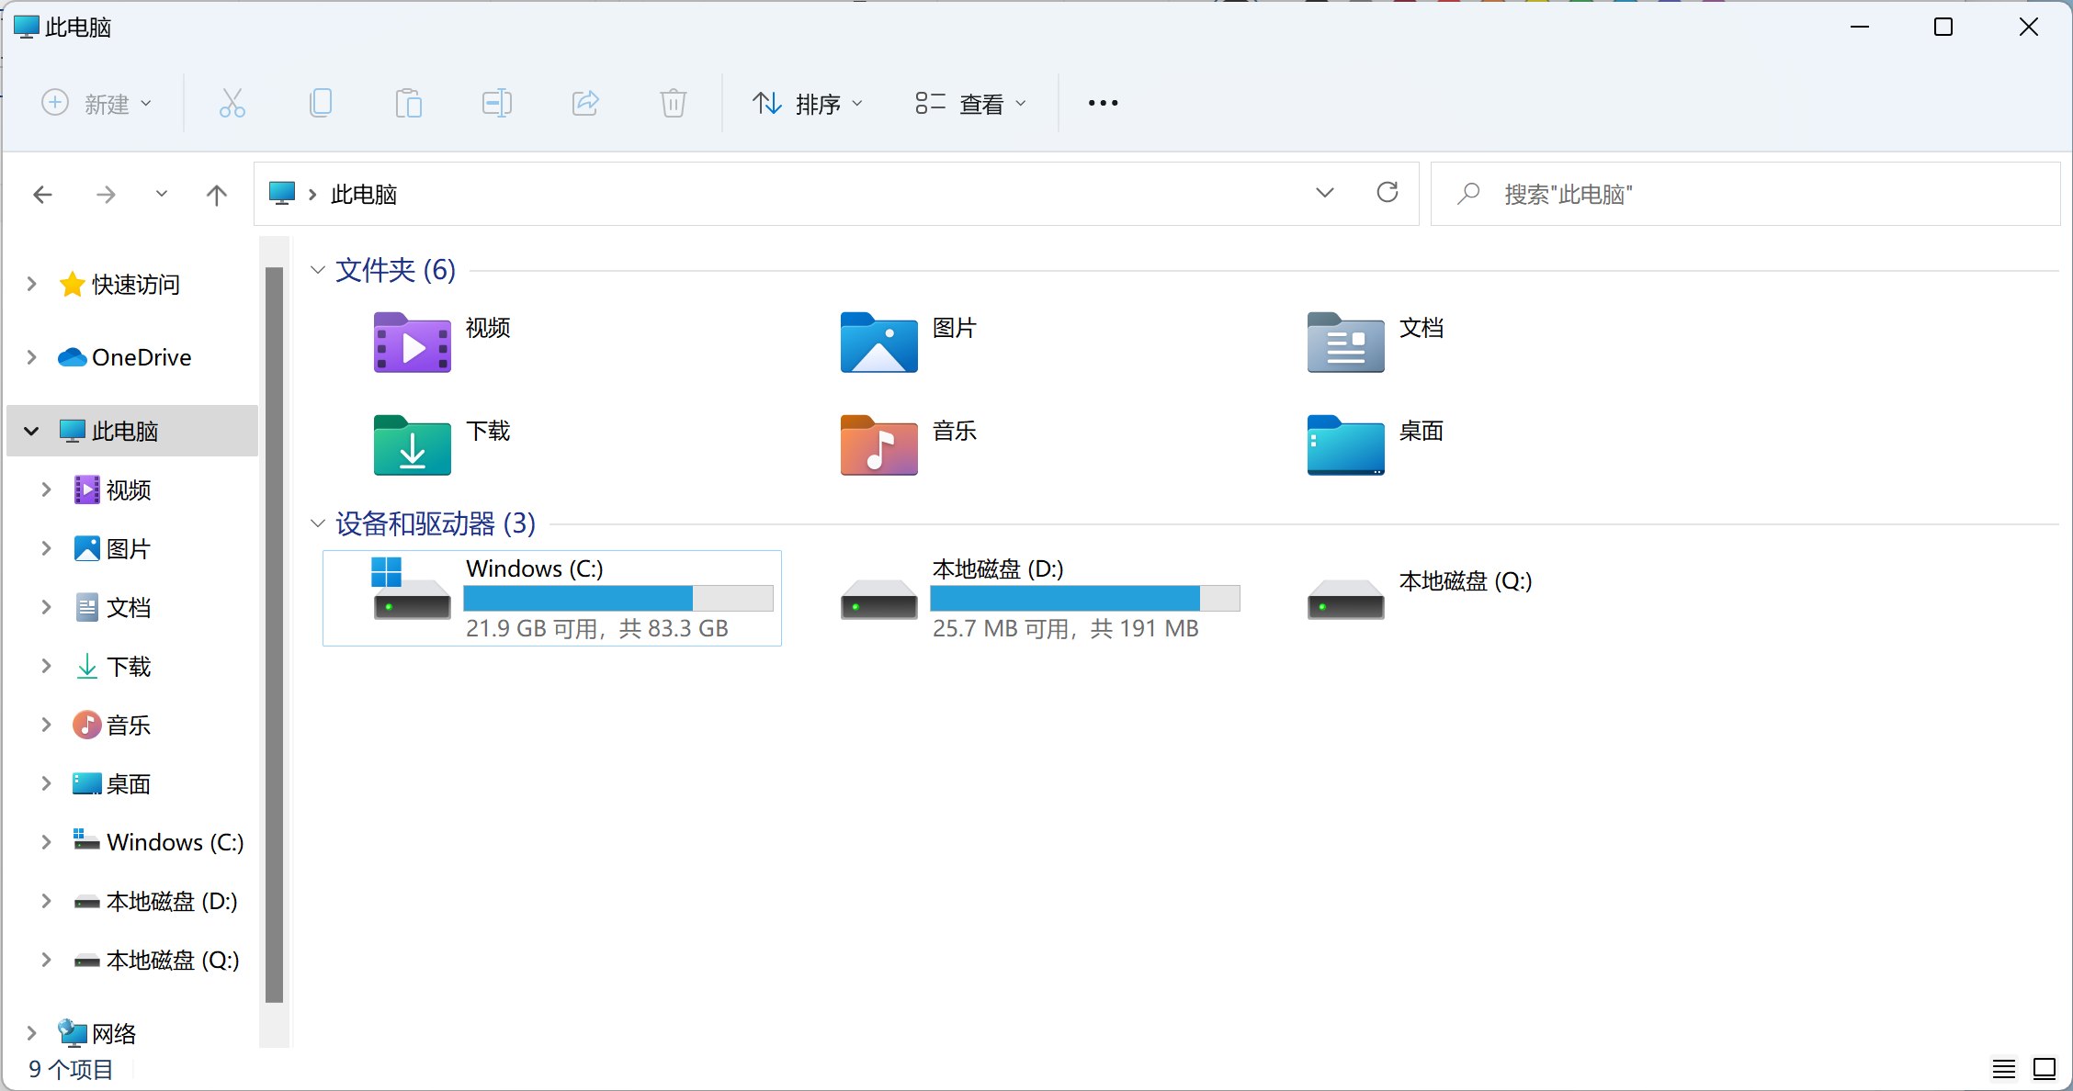Screen dimensions: 2073x1091
Task: Switch to details view in status bar
Action: [x=2003, y=1069]
